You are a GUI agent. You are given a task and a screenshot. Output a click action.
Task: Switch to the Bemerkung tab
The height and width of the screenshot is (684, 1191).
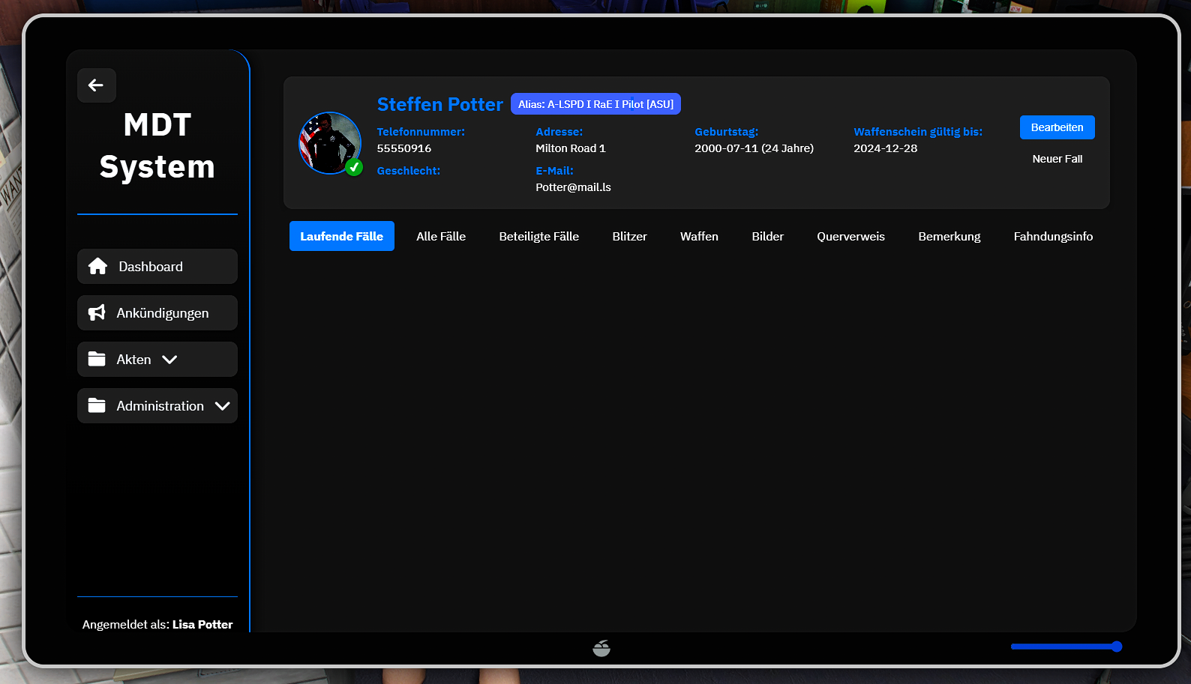click(949, 236)
